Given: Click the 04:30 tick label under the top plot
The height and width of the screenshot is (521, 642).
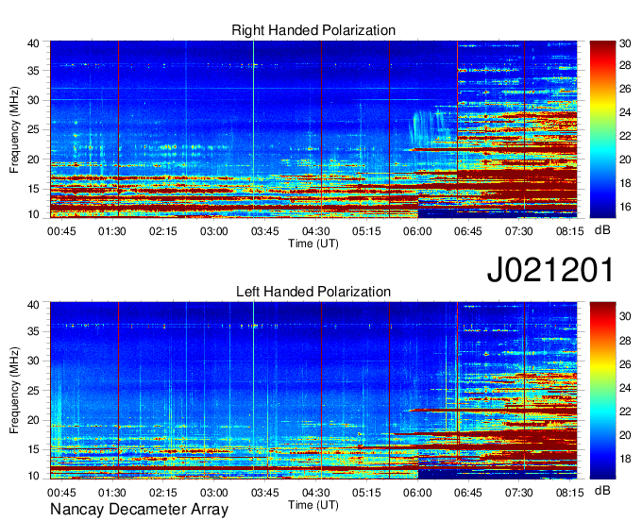Looking at the screenshot, I should [315, 231].
